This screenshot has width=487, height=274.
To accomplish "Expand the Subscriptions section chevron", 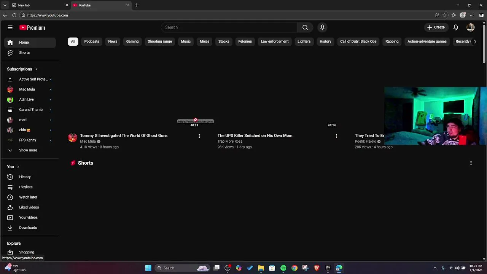I will (x=36, y=69).
